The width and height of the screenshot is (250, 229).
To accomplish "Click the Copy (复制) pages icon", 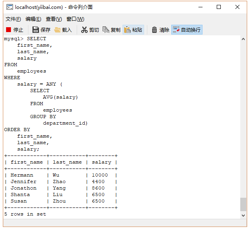I will point(106,30).
